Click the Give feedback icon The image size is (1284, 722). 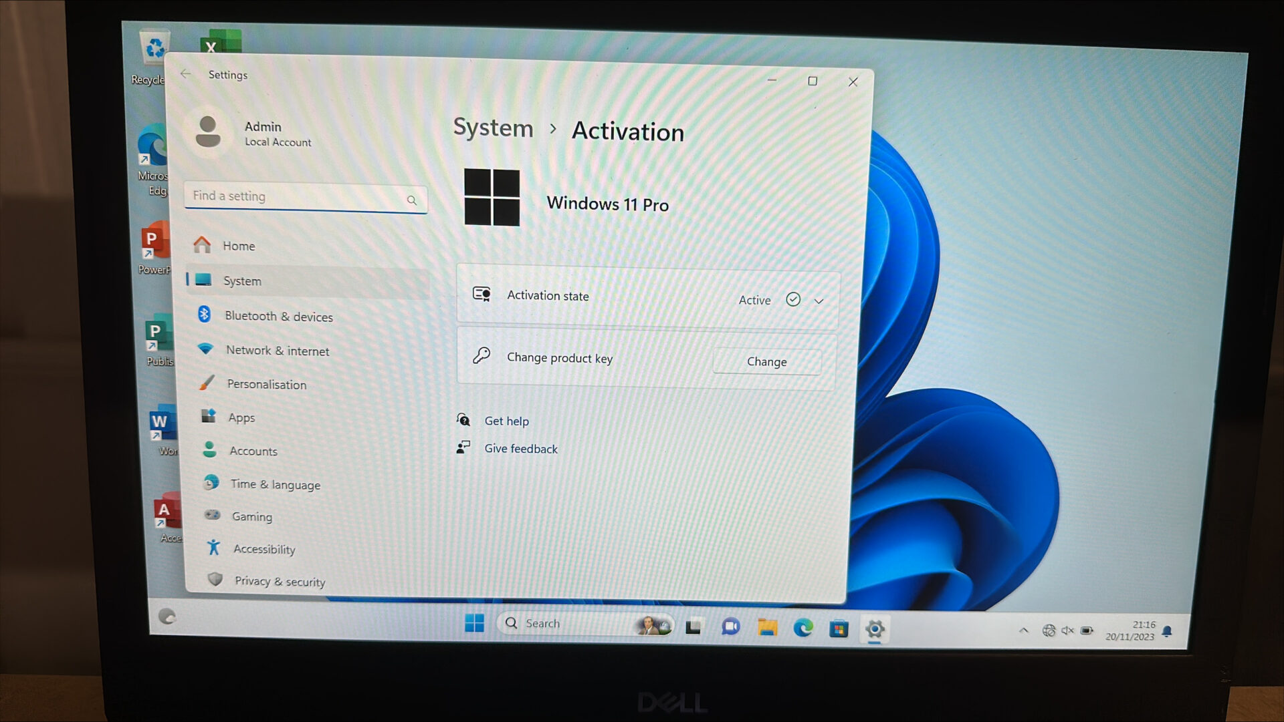click(463, 447)
